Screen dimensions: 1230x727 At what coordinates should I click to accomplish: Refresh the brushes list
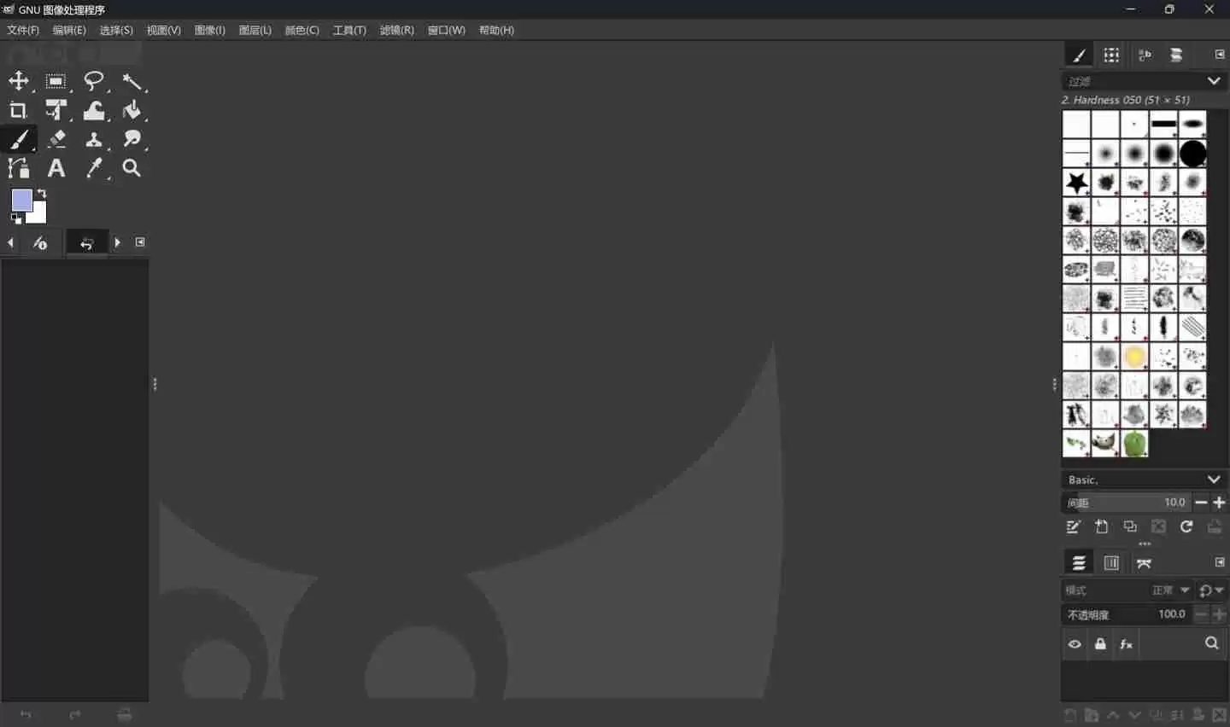click(x=1187, y=527)
